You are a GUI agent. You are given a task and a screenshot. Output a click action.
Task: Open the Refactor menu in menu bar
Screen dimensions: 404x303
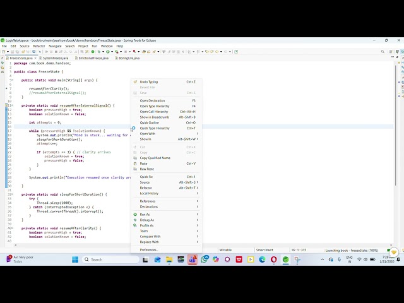pyautogui.click(x=39, y=46)
